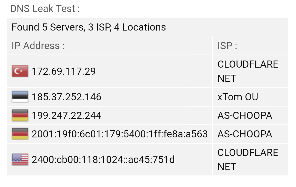Click CLOUDFLARENET ISP in the first row
This screenshot has width=296, height=187.
[x=248, y=71]
